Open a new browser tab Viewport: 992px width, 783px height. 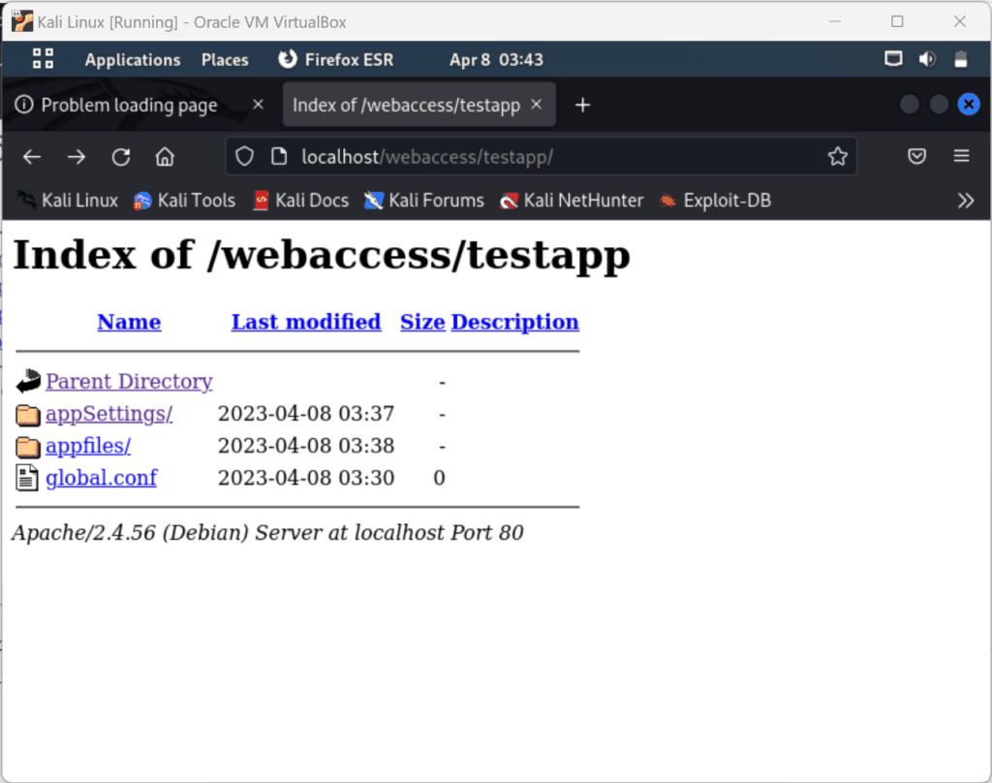(x=582, y=105)
